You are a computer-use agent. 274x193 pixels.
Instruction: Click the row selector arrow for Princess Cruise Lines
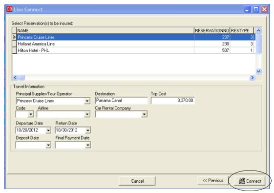(14, 37)
